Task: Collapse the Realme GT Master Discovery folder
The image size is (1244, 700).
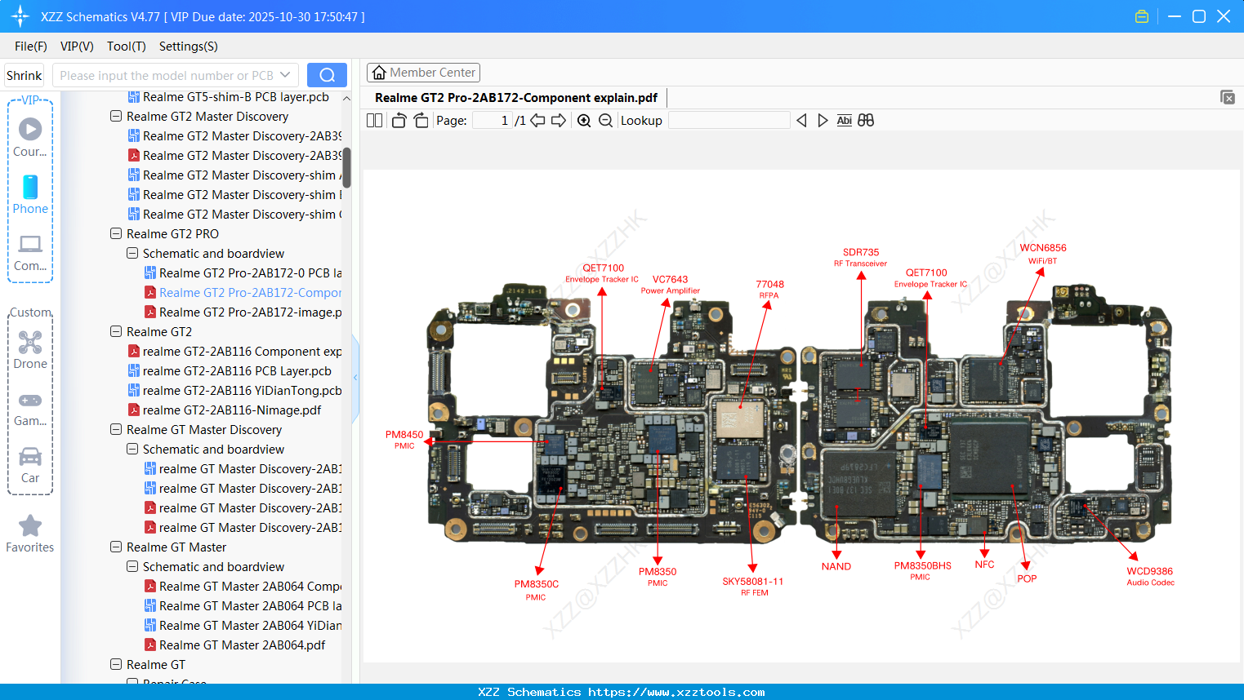Action: click(116, 430)
